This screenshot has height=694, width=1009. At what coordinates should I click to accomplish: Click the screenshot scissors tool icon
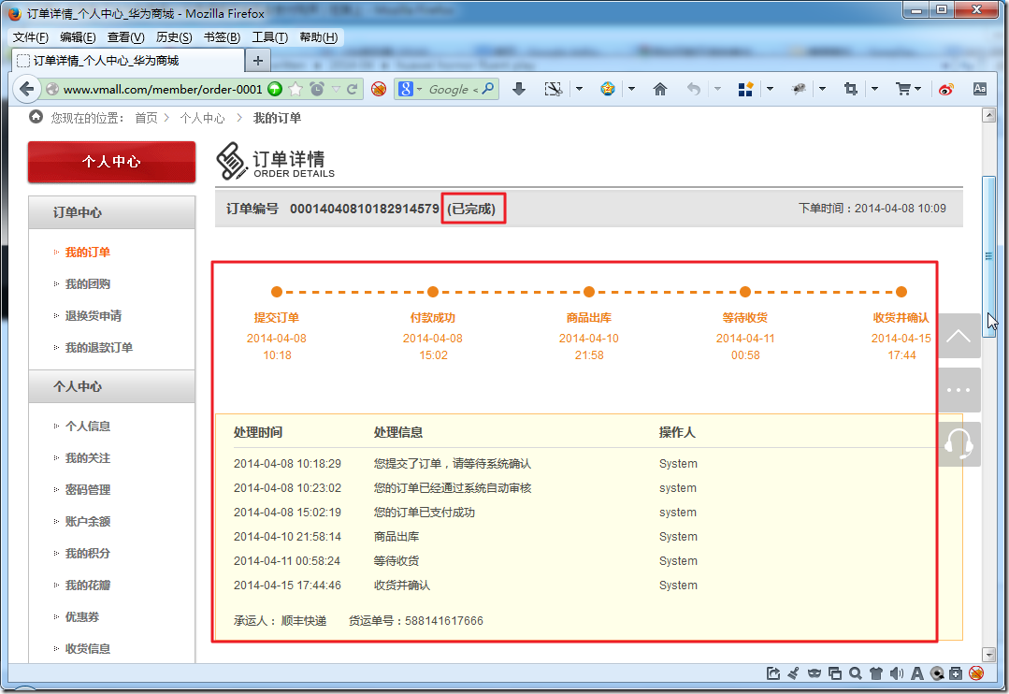pyautogui.click(x=554, y=89)
